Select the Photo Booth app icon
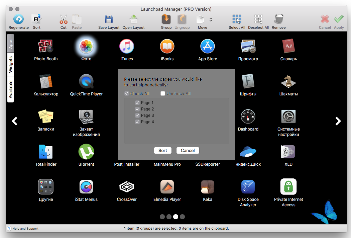The width and height of the screenshot is (351, 238). (46, 46)
